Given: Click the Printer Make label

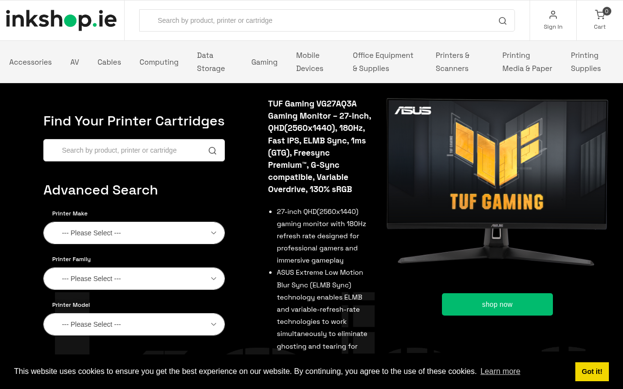Looking at the screenshot, I should click(70, 213).
